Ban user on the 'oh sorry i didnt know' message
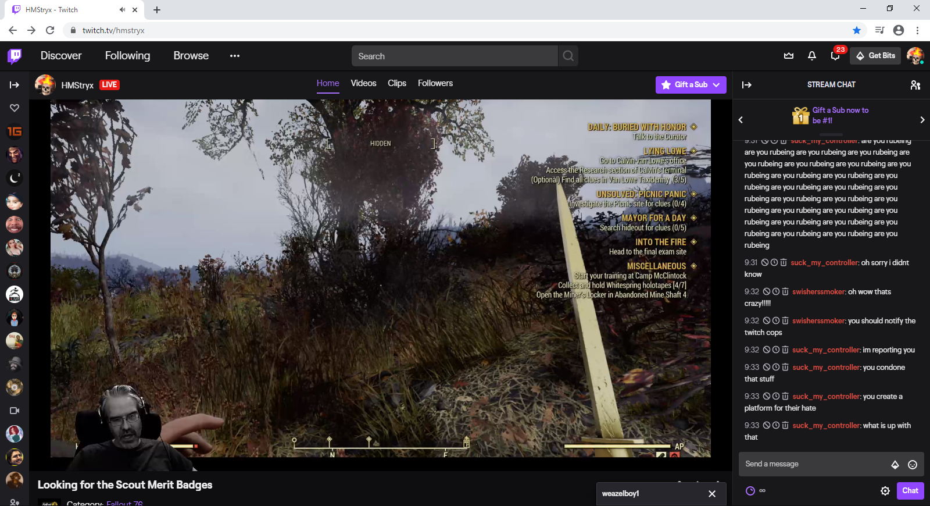Image resolution: width=930 pixels, height=506 pixels. [766, 262]
